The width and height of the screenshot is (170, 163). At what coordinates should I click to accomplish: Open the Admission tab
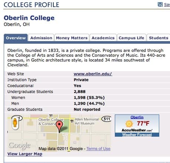click(x=41, y=38)
